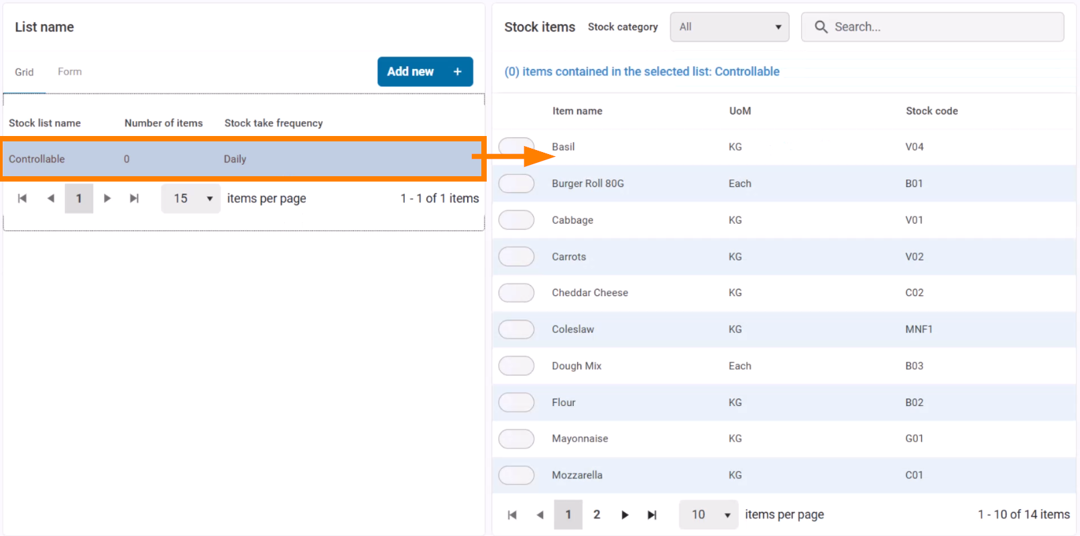Go to first page of stock lists
The width and height of the screenshot is (1080, 536).
(22, 198)
